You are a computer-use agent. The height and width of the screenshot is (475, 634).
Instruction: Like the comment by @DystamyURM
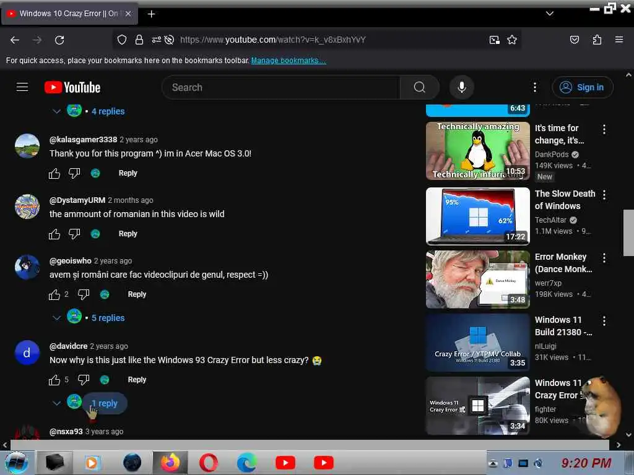pyautogui.click(x=54, y=234)
